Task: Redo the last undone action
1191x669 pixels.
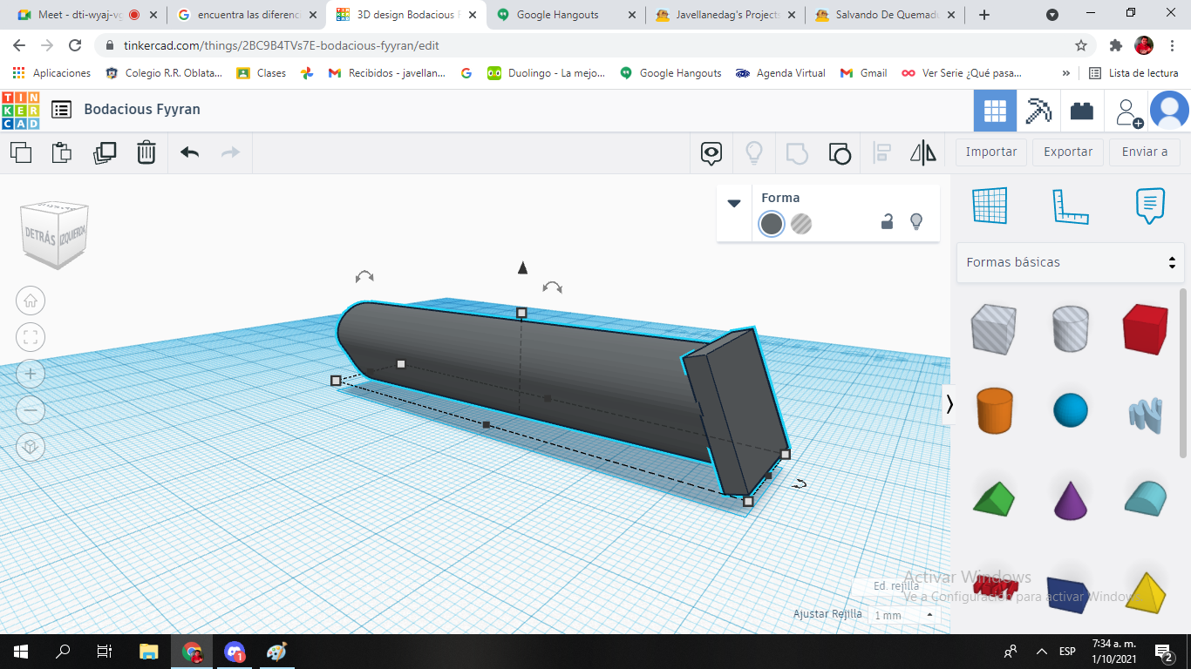Action: 230,152
